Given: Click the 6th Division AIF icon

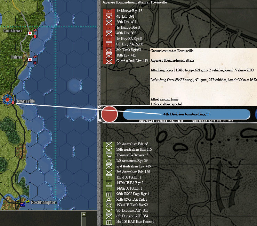Looking at the screenshot, I should [109, 217].
